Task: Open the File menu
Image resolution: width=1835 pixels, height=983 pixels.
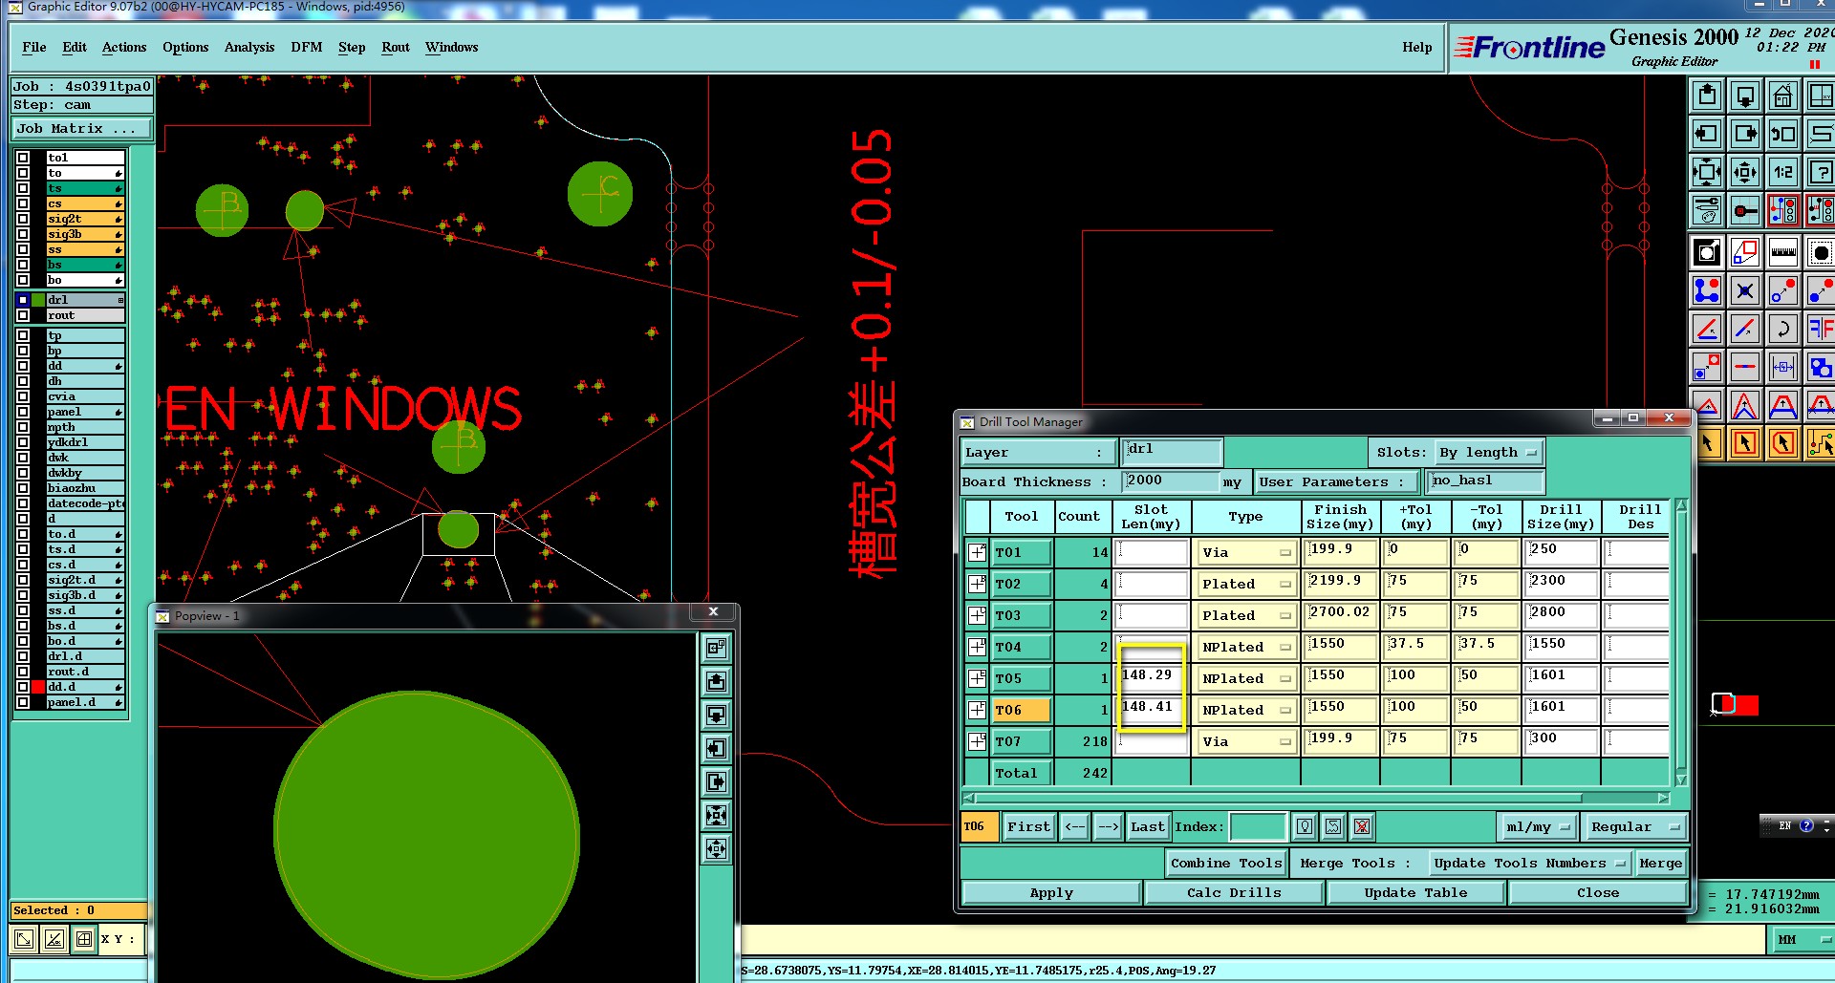Action: click(x=34, y=47)
